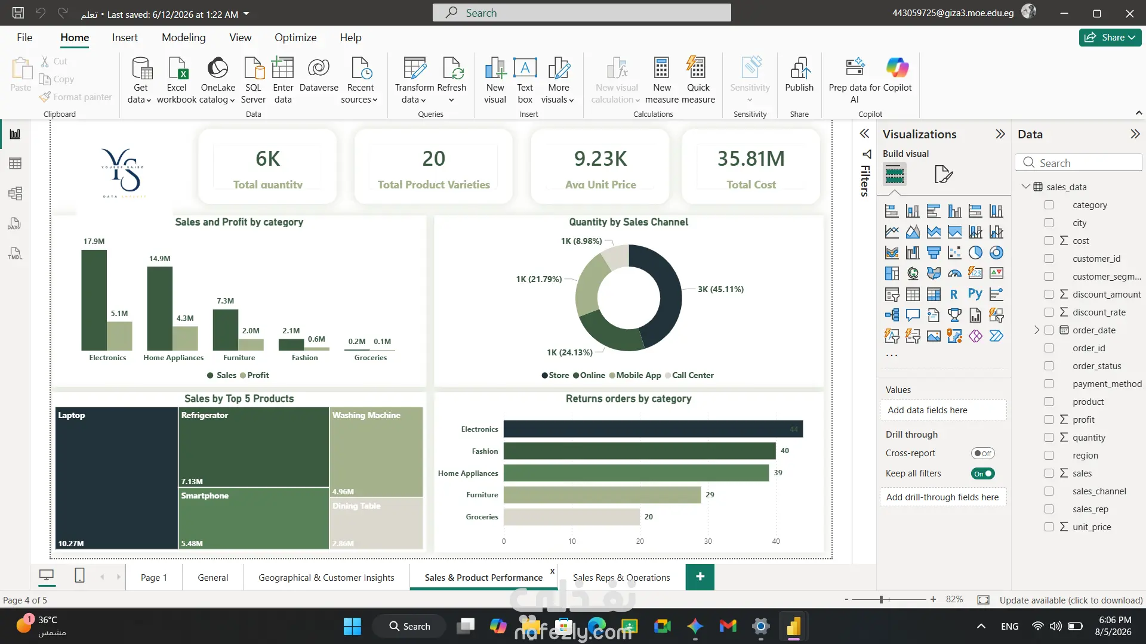The height and width of the screenshot is (644, 1146).
Task: Pick the Python visual icon
Action: pyautogui.click(x=975, y=294)
